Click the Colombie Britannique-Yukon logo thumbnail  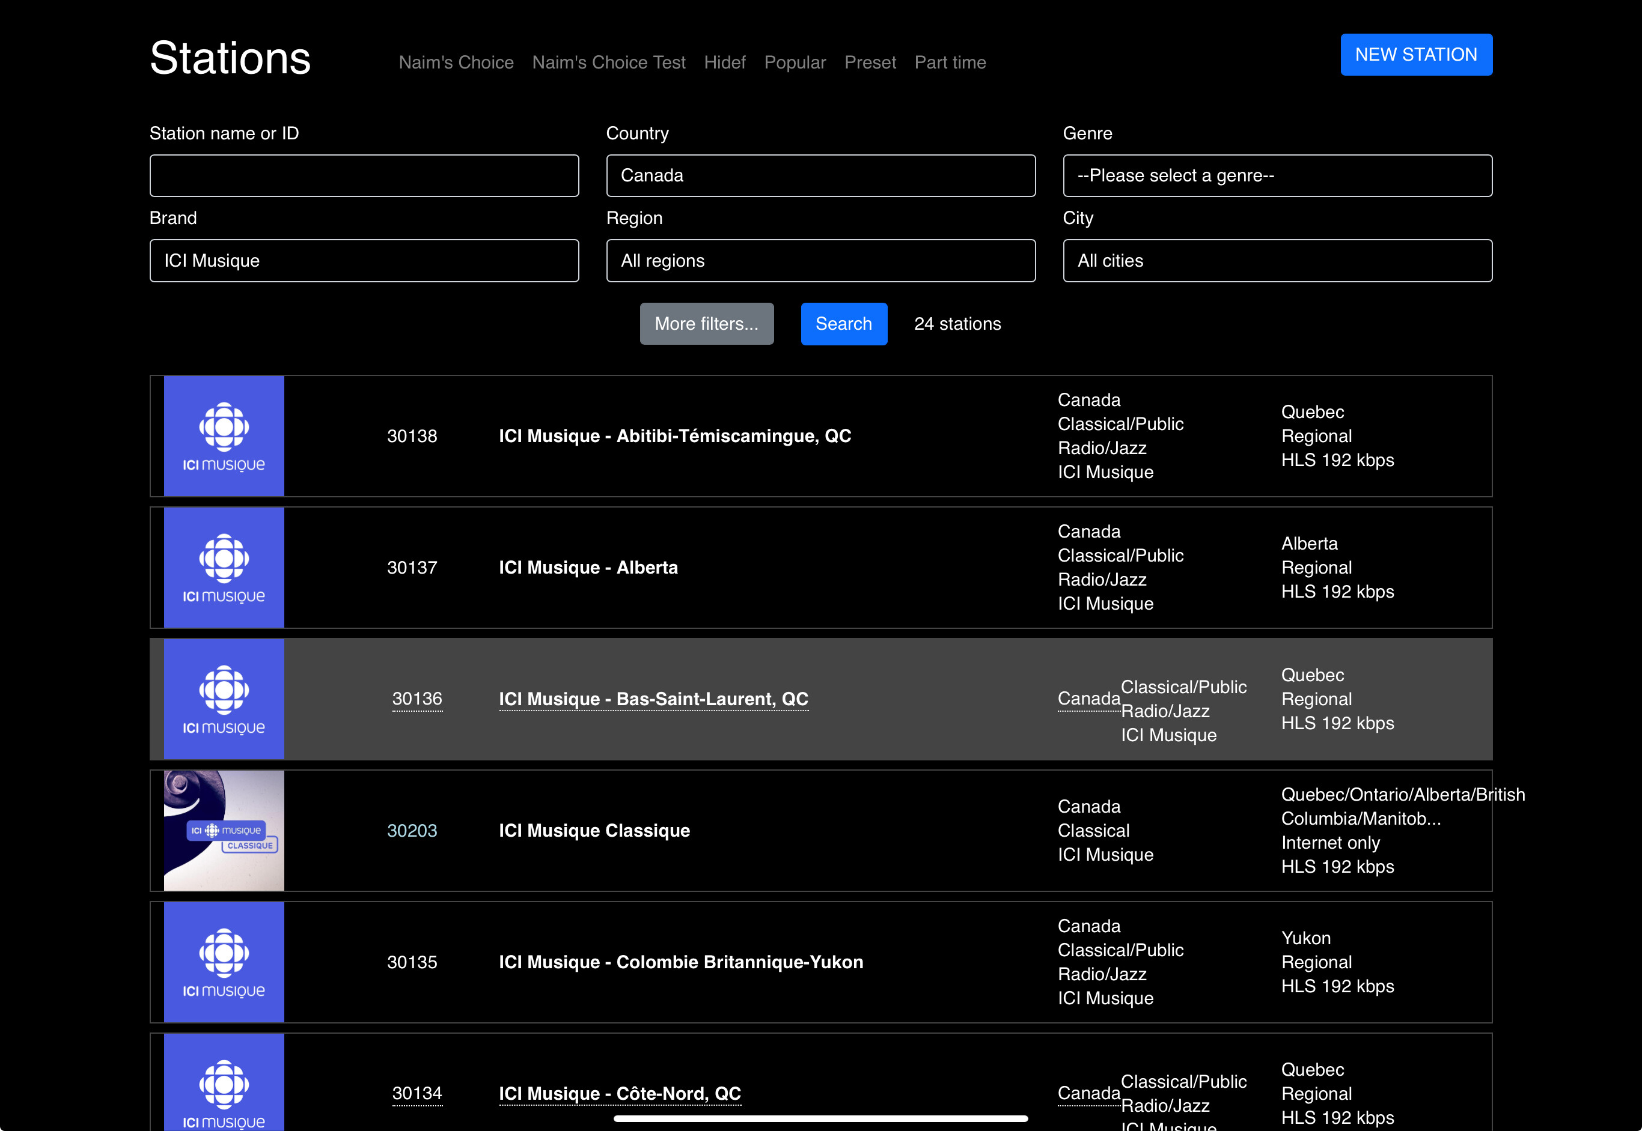click(224, 962)
